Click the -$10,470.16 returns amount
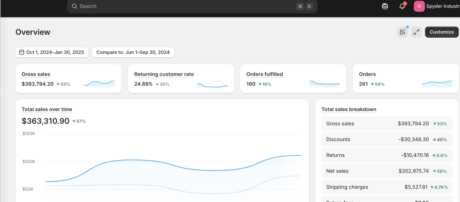 (415, 155)
